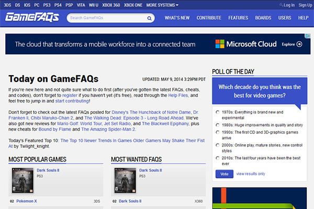The width and height of the screenshot is (314, 209).
Task: Click the Microsoft Cloud logo
Action: [246, 44]
